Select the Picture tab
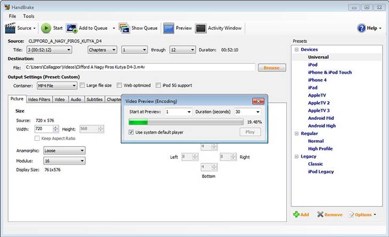This screenshot has width=389, height=237. pyautogui.click(x=17, y=99)
